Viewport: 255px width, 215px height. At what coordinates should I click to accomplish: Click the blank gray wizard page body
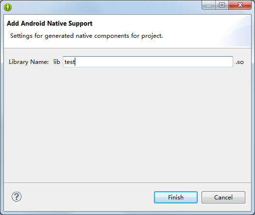point(127,125)
